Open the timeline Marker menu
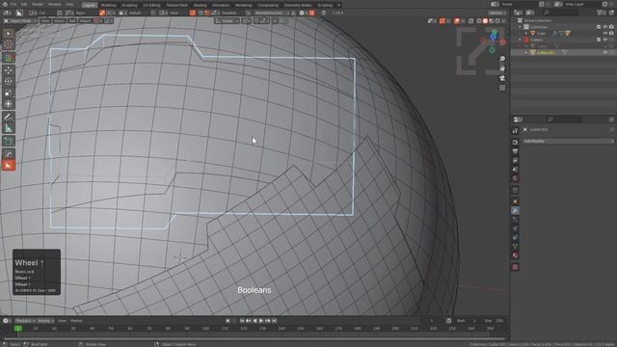Image resolution: width=617 pixels, height=347 pixels. coord(76,321)
